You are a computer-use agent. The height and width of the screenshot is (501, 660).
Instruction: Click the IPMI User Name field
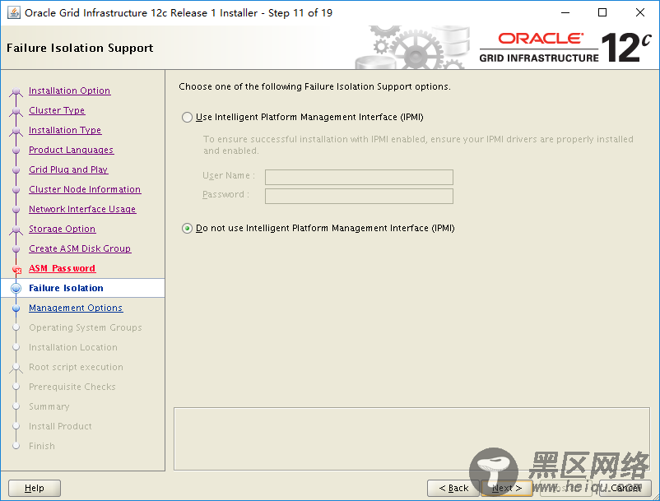tap(359, 177)
